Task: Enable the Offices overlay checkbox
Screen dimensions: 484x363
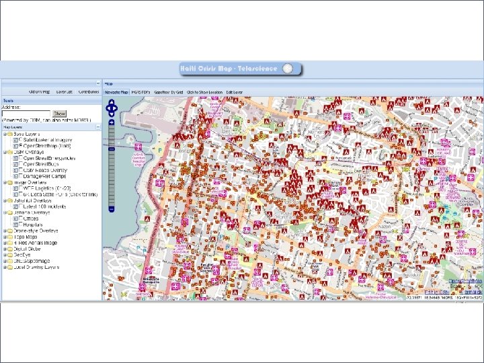Action: coord(21,218)
